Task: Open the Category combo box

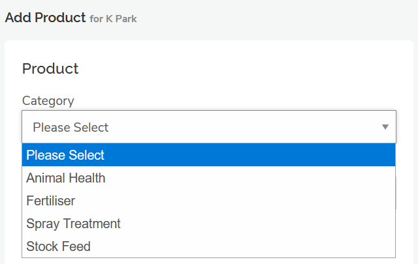Action: coord(208,127)
